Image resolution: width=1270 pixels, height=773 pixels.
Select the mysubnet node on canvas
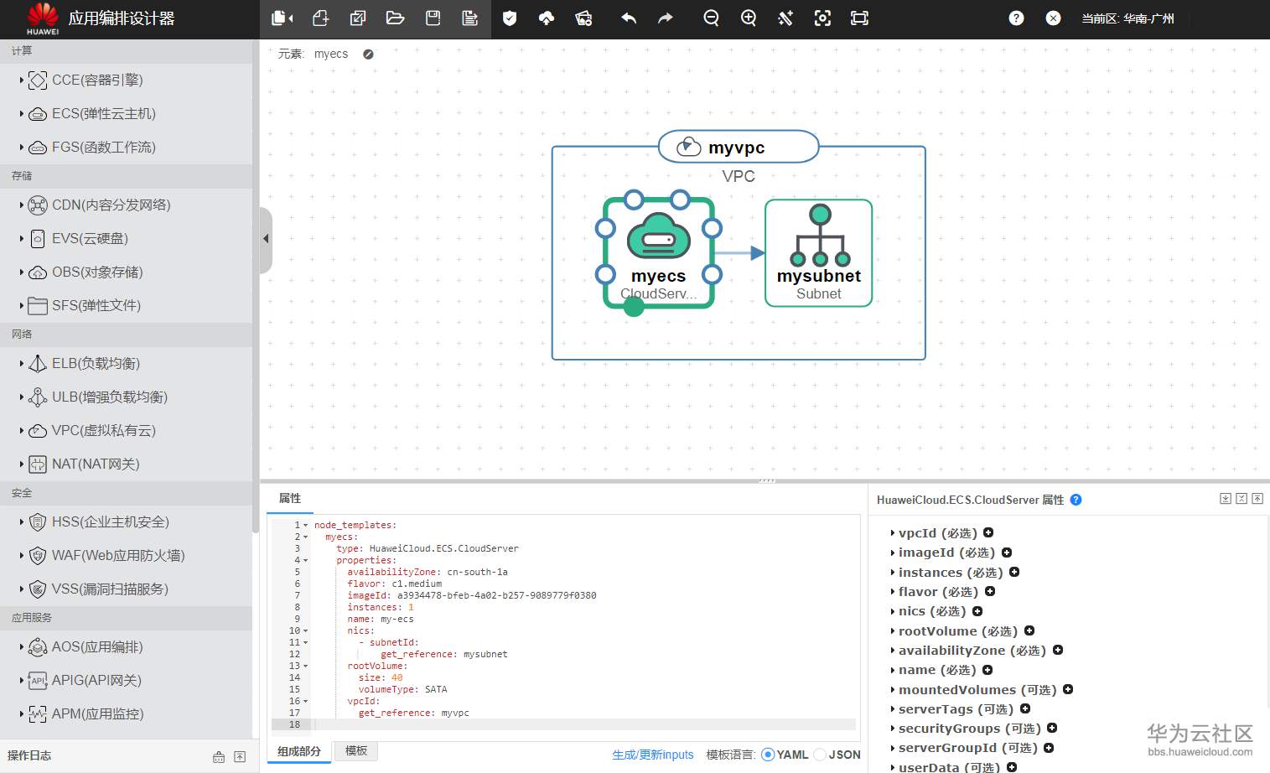pyautogui.click(x=818, y=253)
